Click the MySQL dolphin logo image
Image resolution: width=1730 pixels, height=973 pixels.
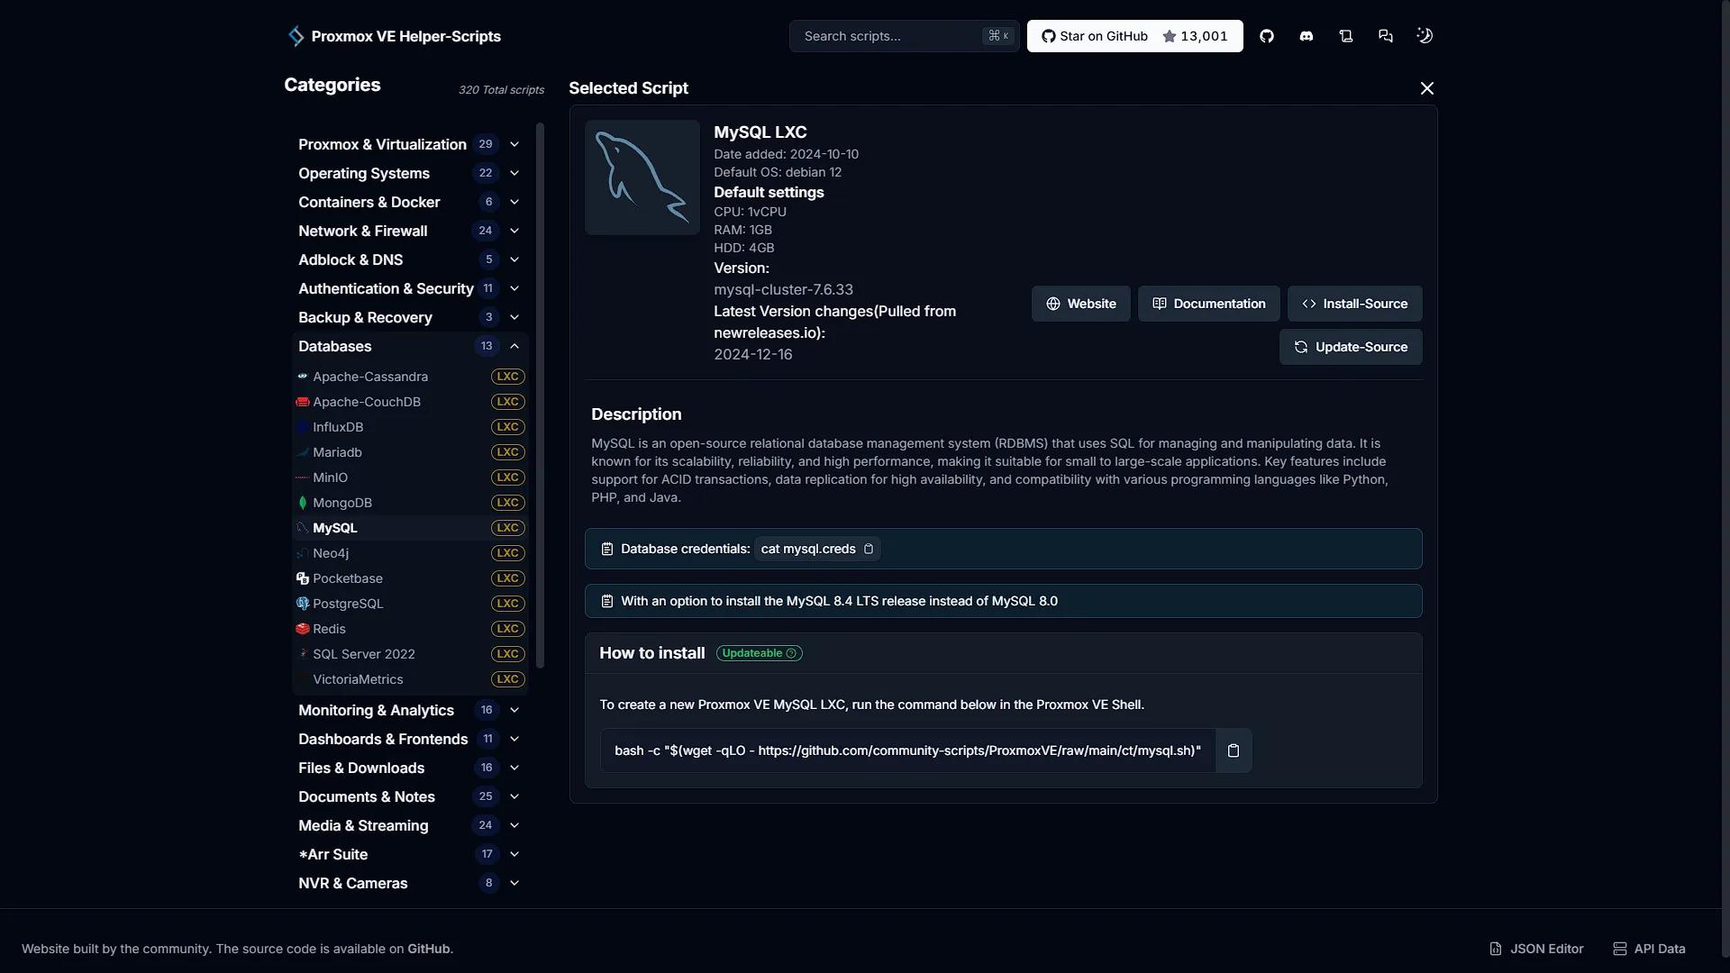pos(642,177)
